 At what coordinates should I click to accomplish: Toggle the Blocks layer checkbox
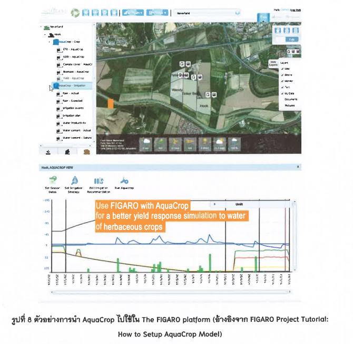coord(282,75)
